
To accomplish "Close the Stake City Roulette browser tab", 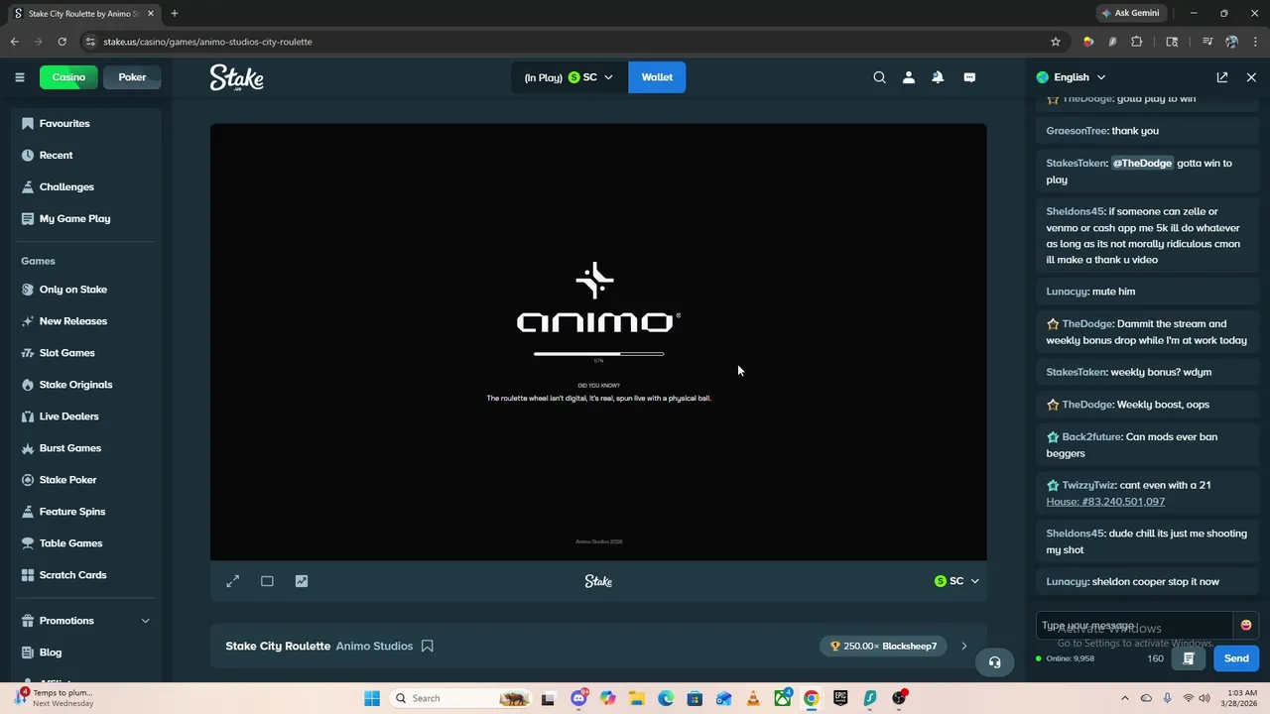I will tap(151, 14).
